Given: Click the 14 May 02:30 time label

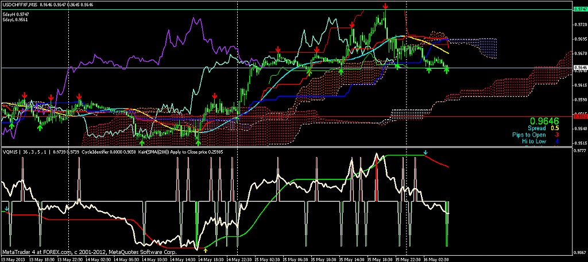Looking at the screenshot, I should tap(98, 259).
